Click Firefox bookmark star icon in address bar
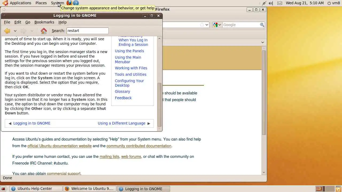 (x=202, y=25)
